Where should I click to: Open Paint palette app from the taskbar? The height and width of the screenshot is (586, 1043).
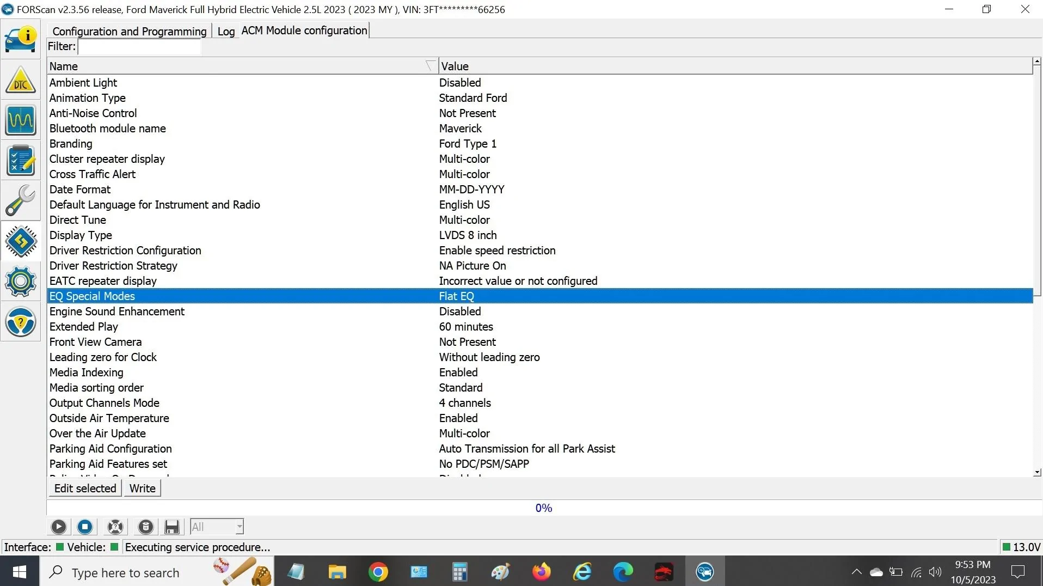point(501,572)
